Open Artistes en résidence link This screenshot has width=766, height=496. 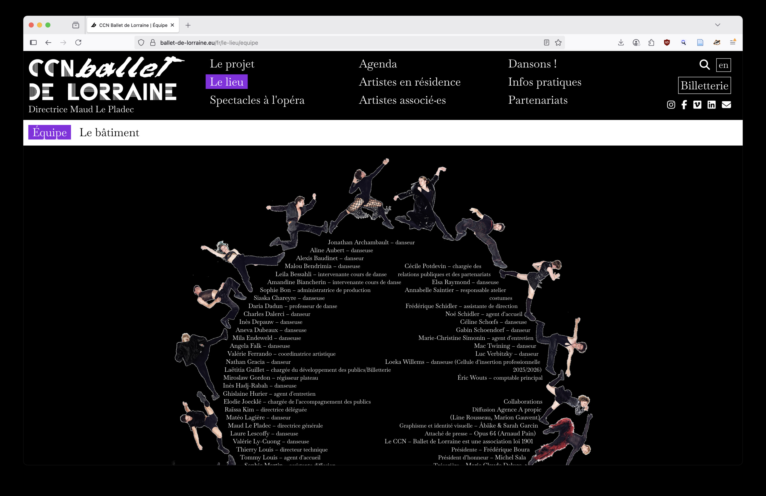coord(409,82)
